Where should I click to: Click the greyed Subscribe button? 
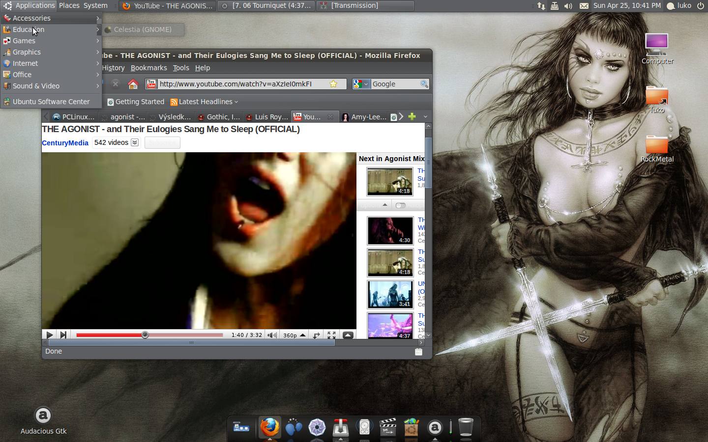pyautogui.click(x=162, y=143)
